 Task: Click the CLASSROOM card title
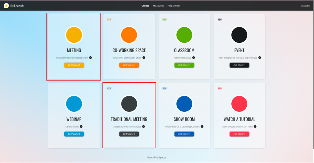point(184,50)
